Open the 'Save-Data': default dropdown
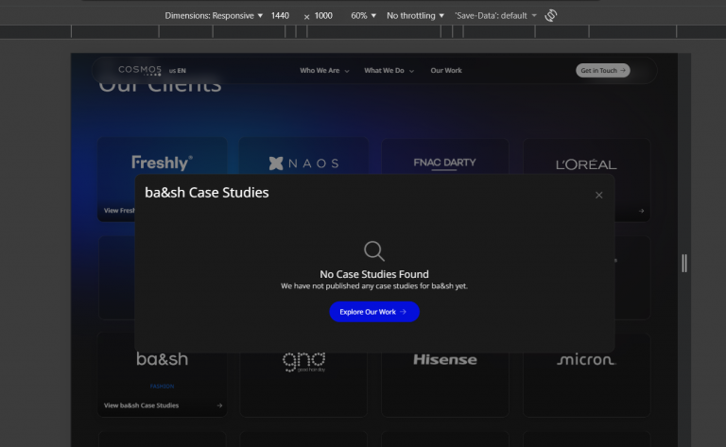This screenshot has width=726, height=447. coord(495,16)
